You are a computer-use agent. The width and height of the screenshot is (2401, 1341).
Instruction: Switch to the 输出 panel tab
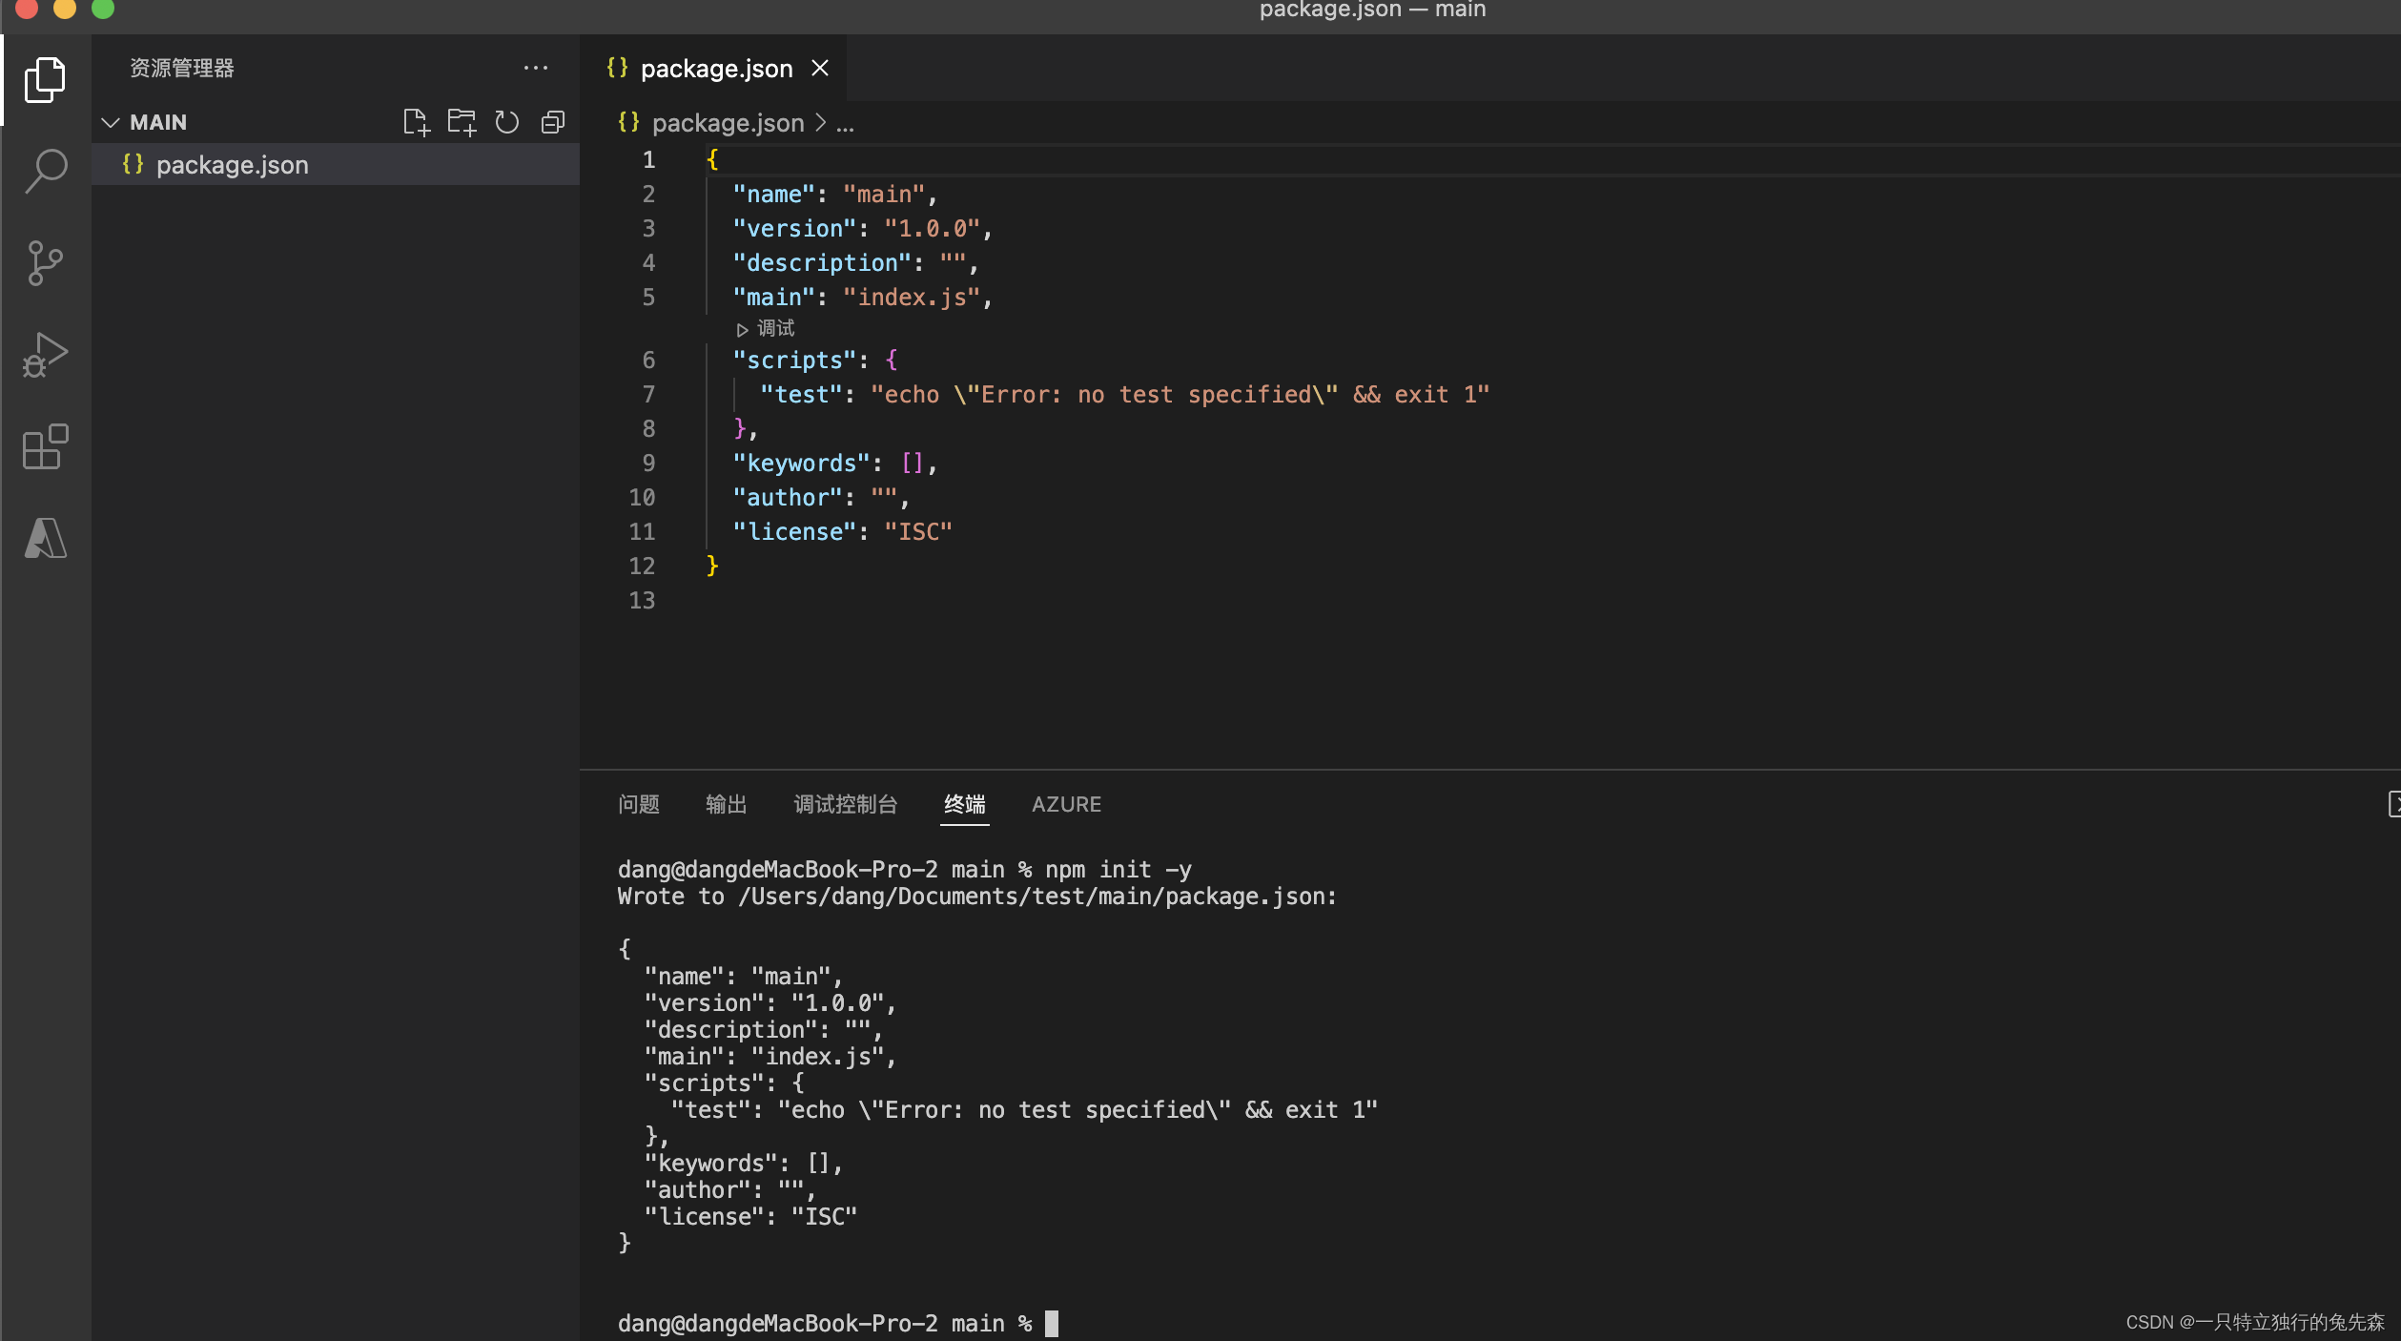(x=726, y=804)
